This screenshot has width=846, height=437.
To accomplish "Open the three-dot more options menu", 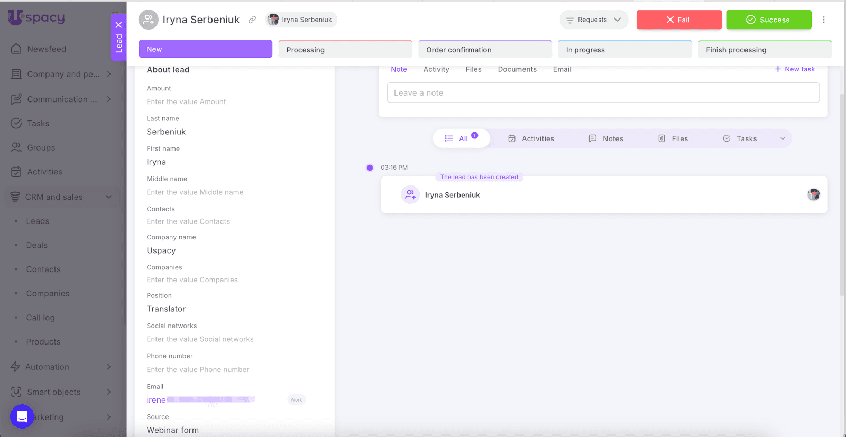I will pos(823,20).
